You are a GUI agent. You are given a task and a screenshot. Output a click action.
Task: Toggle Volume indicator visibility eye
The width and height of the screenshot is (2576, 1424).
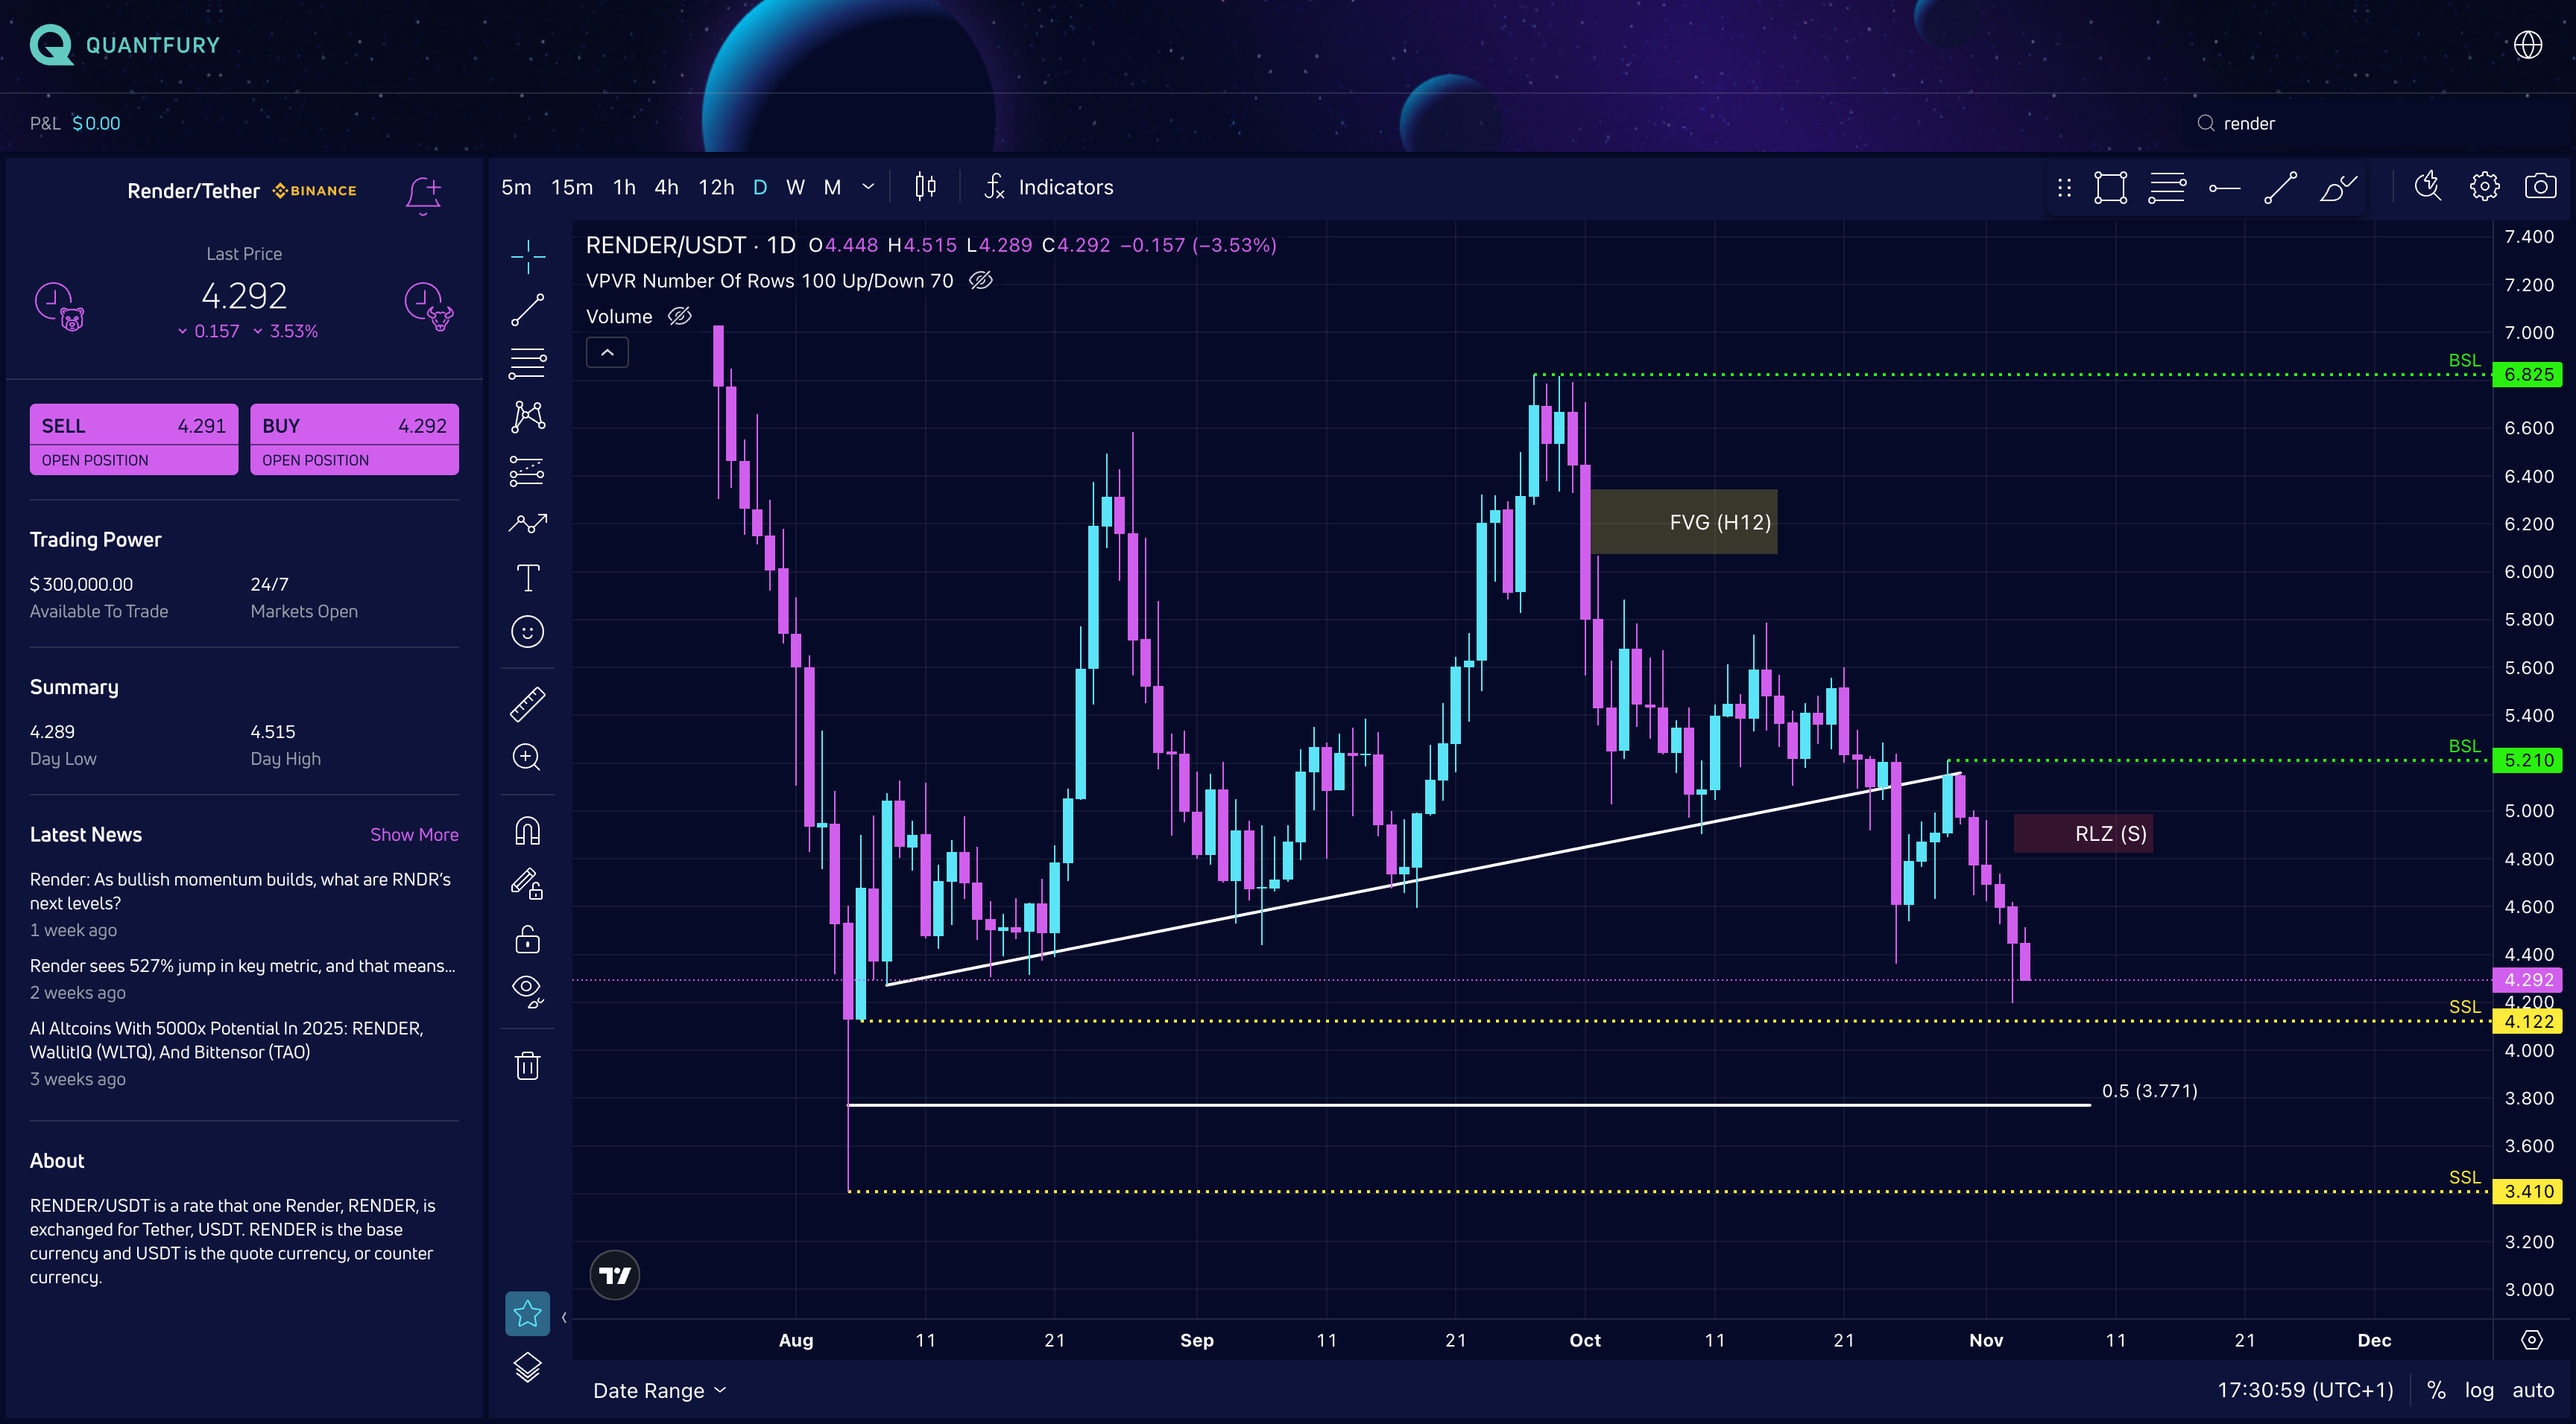point(679,317)
